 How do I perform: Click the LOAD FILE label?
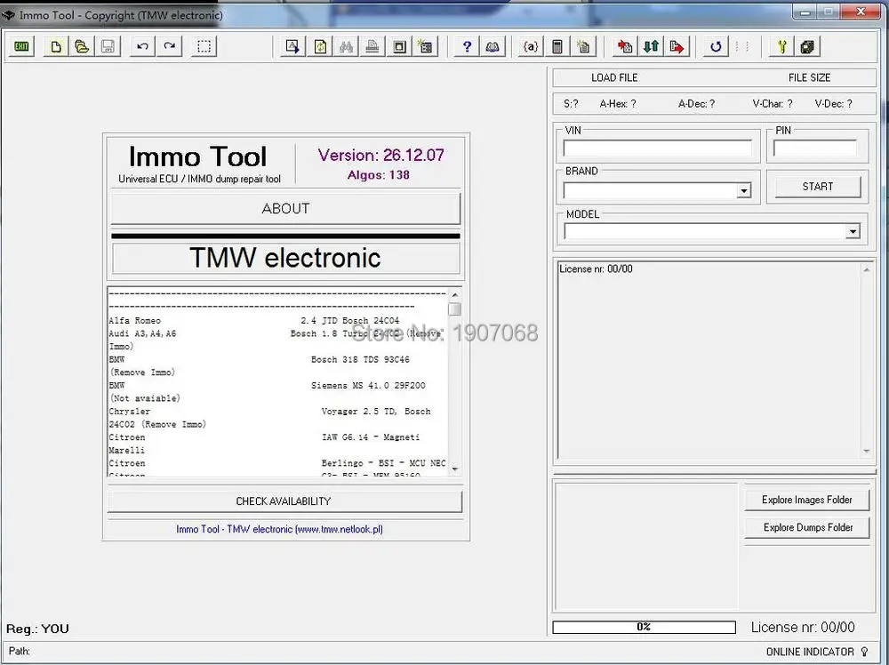pos(614,77)
